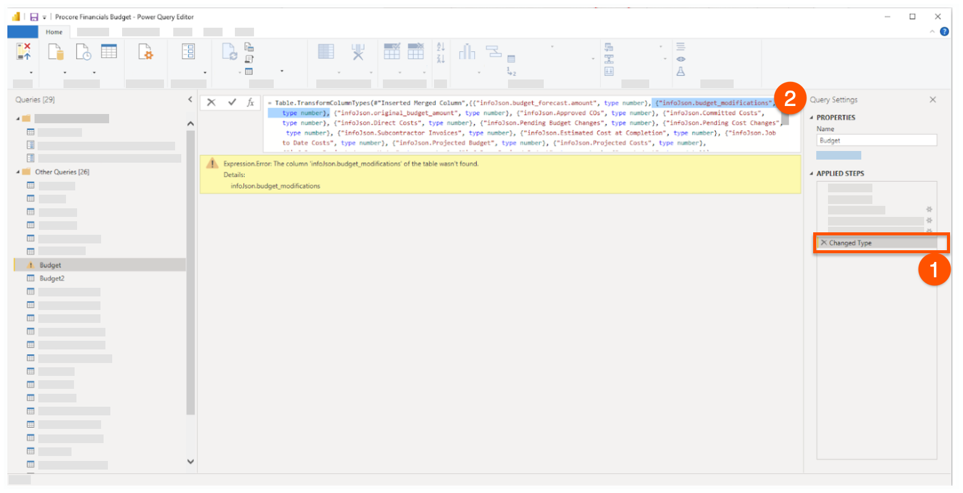Sort descending with the Z-A icon
The width and height of the screenshot is (963, 493).
(x=441, y=59)
